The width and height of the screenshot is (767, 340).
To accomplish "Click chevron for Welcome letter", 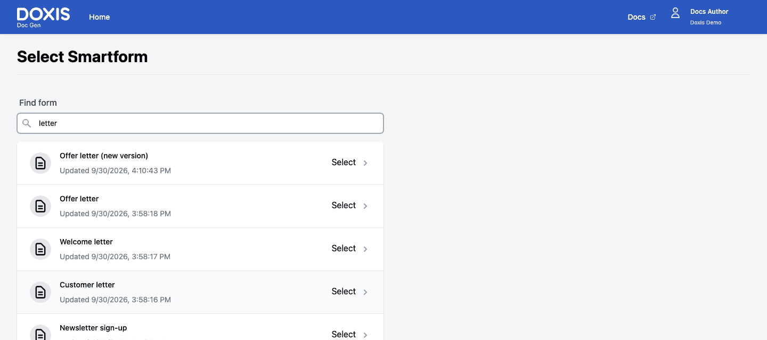I will pyautogui.click(x=365, y=249).
